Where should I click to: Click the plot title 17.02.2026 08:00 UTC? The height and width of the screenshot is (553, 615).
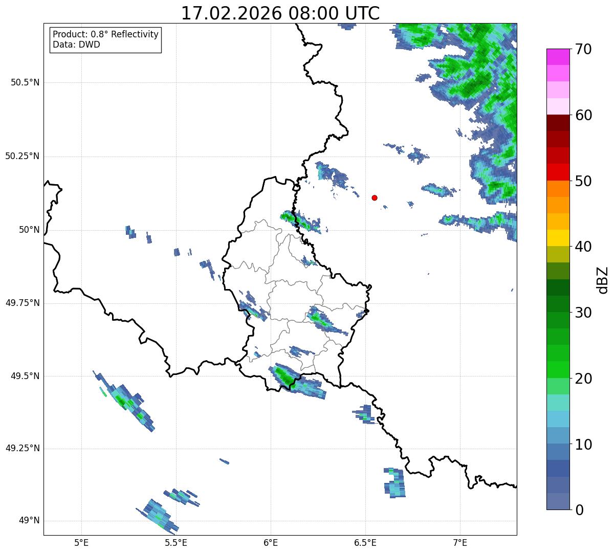tap(280, 13)
